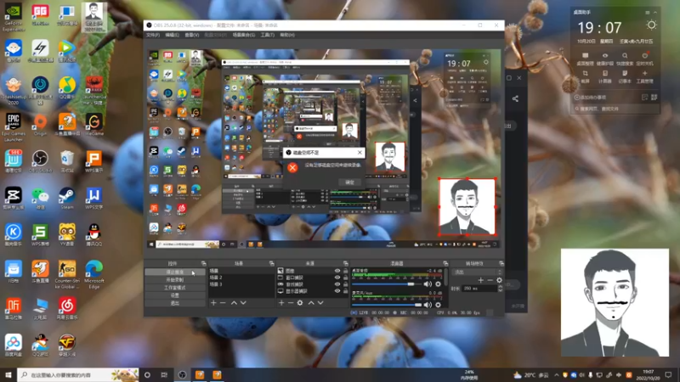
Task: Click the 退出 button in OBS controls
Action: coord(175,303)
